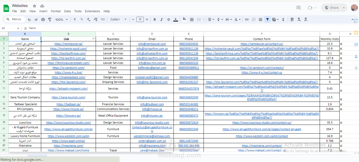Open the Insert menu
The image size is (359, 162).
[x=43, y=11]
